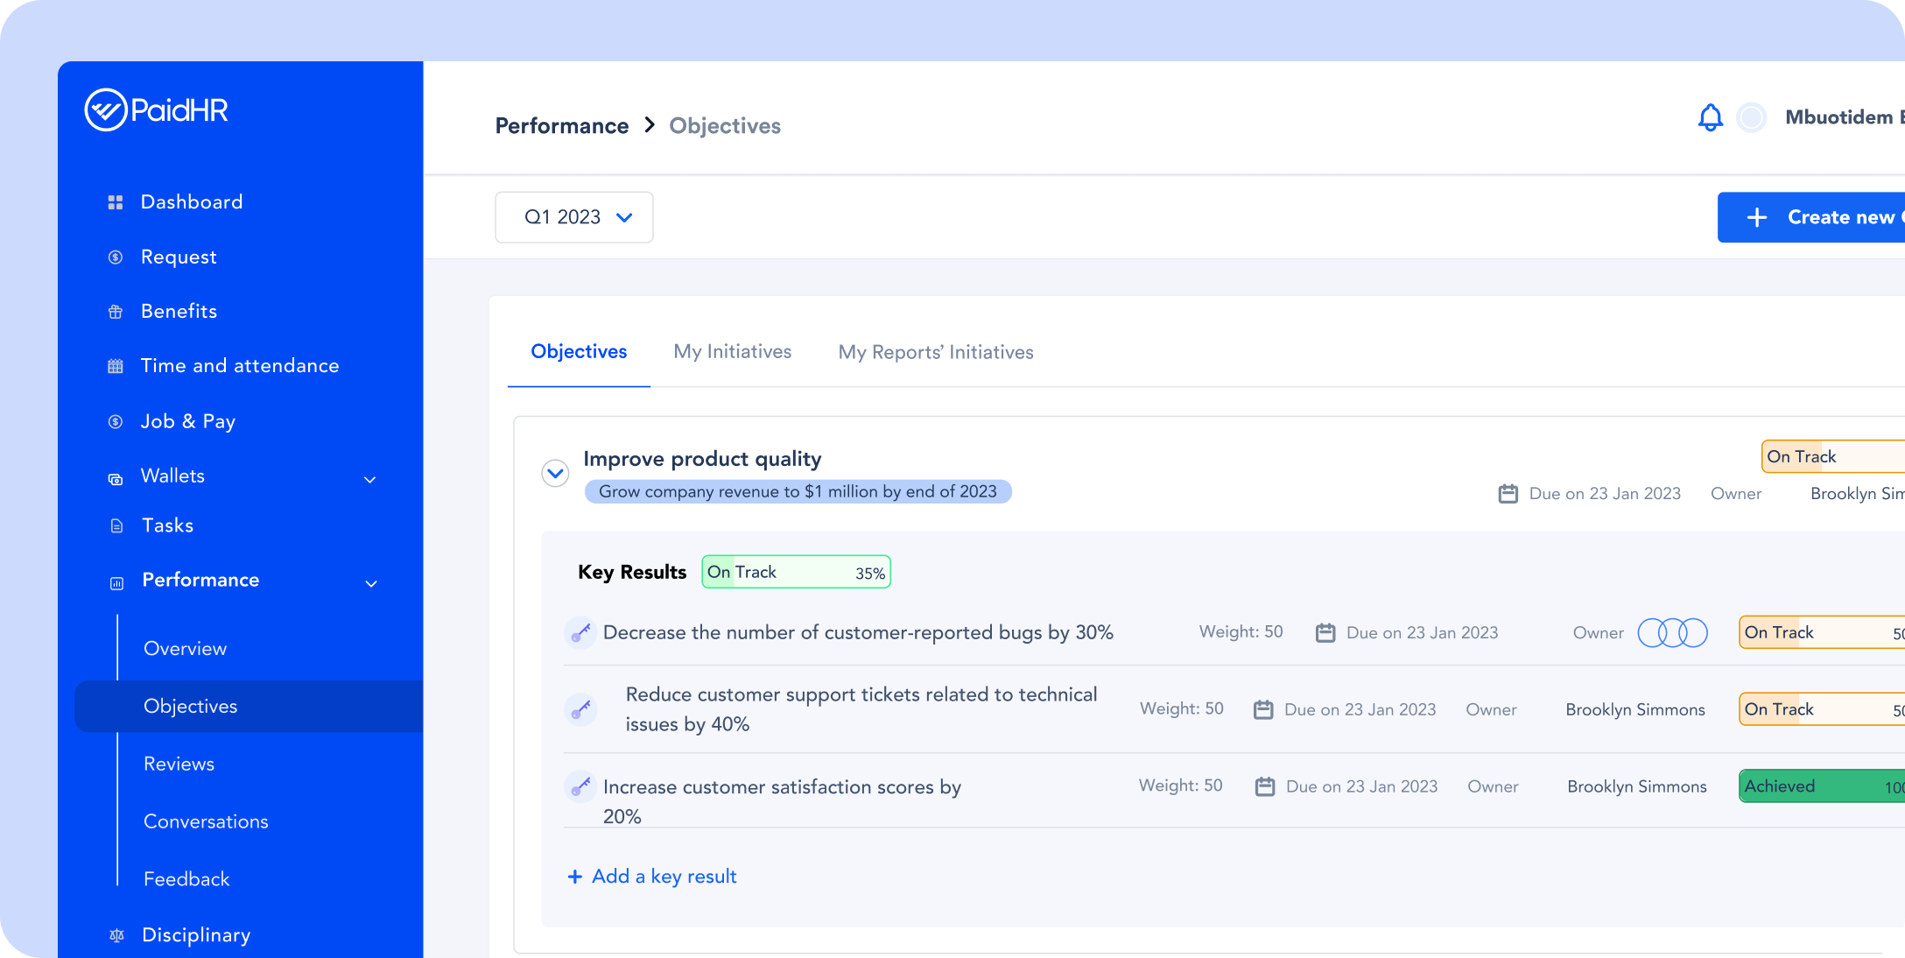The height and width of the screenshot is (958, 1905).
Task: Click the notification bell icon
Action: point(1710,117)
